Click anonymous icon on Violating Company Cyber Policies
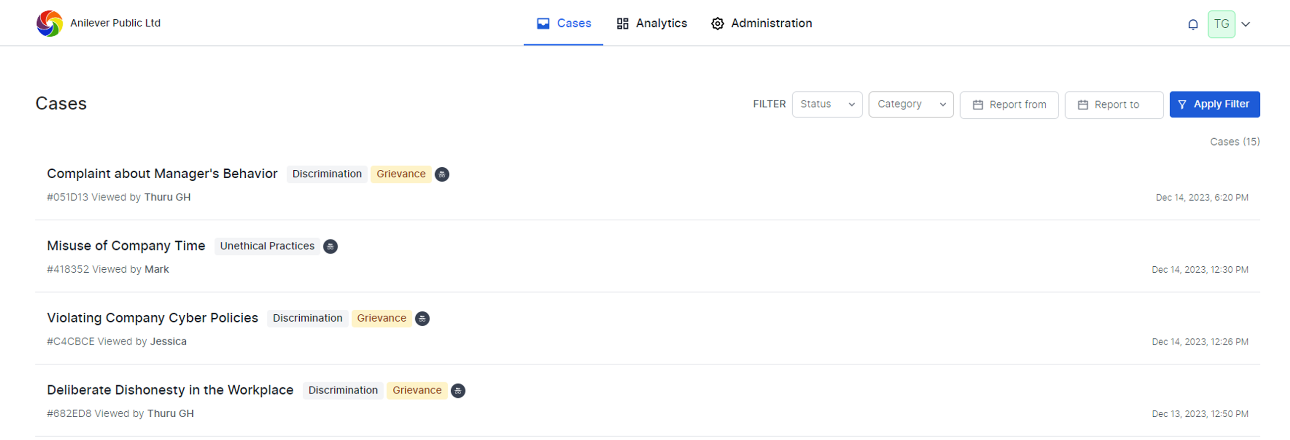Image resolution: width=1290 pixels, height=440 pixels. point(422,318)
